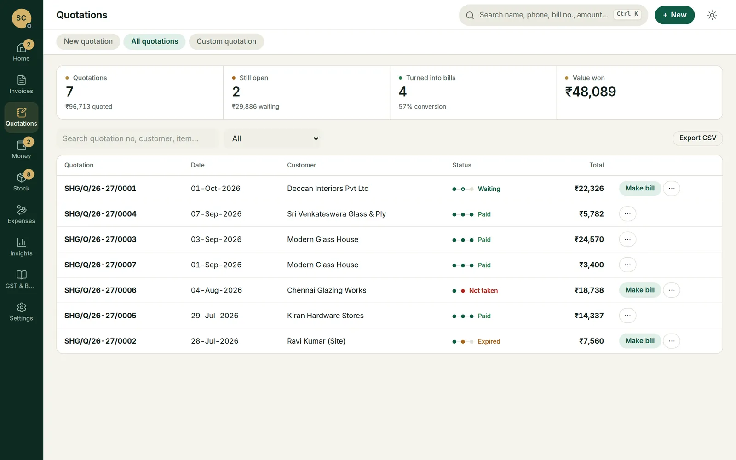The image size is (736, 460).
Task: Click the Total column header
Action: 597,165
